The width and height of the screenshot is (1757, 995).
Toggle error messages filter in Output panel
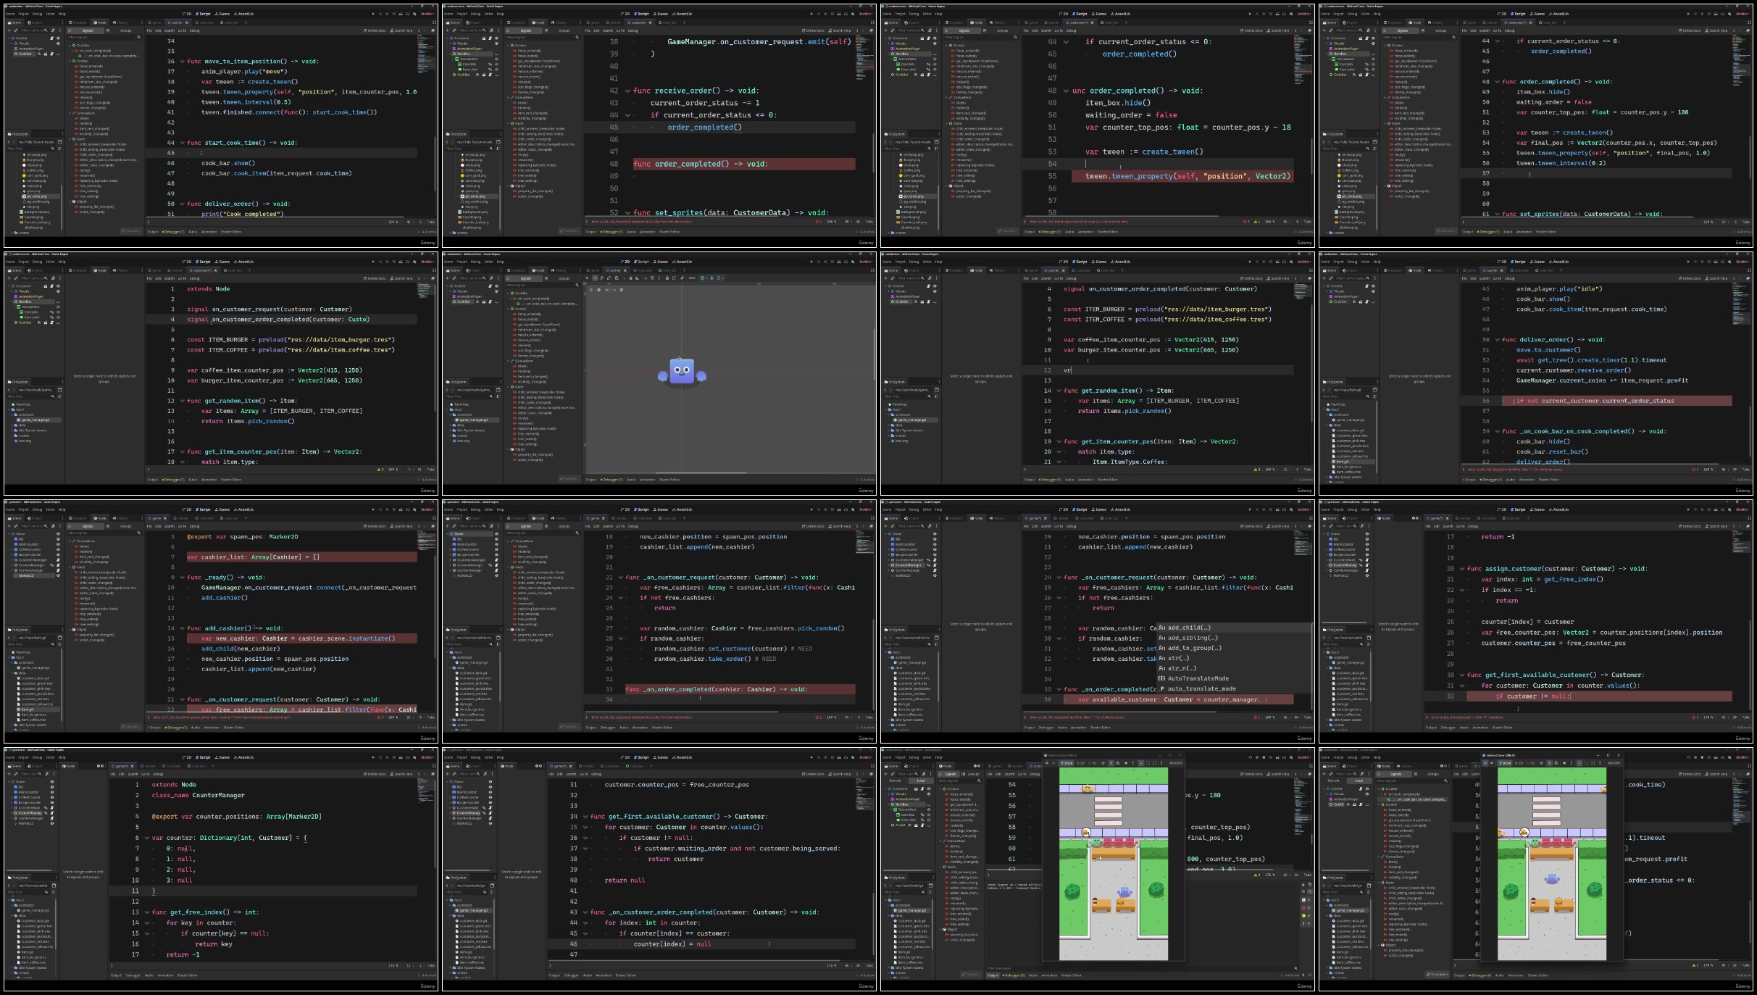[x=1306, y=908]
